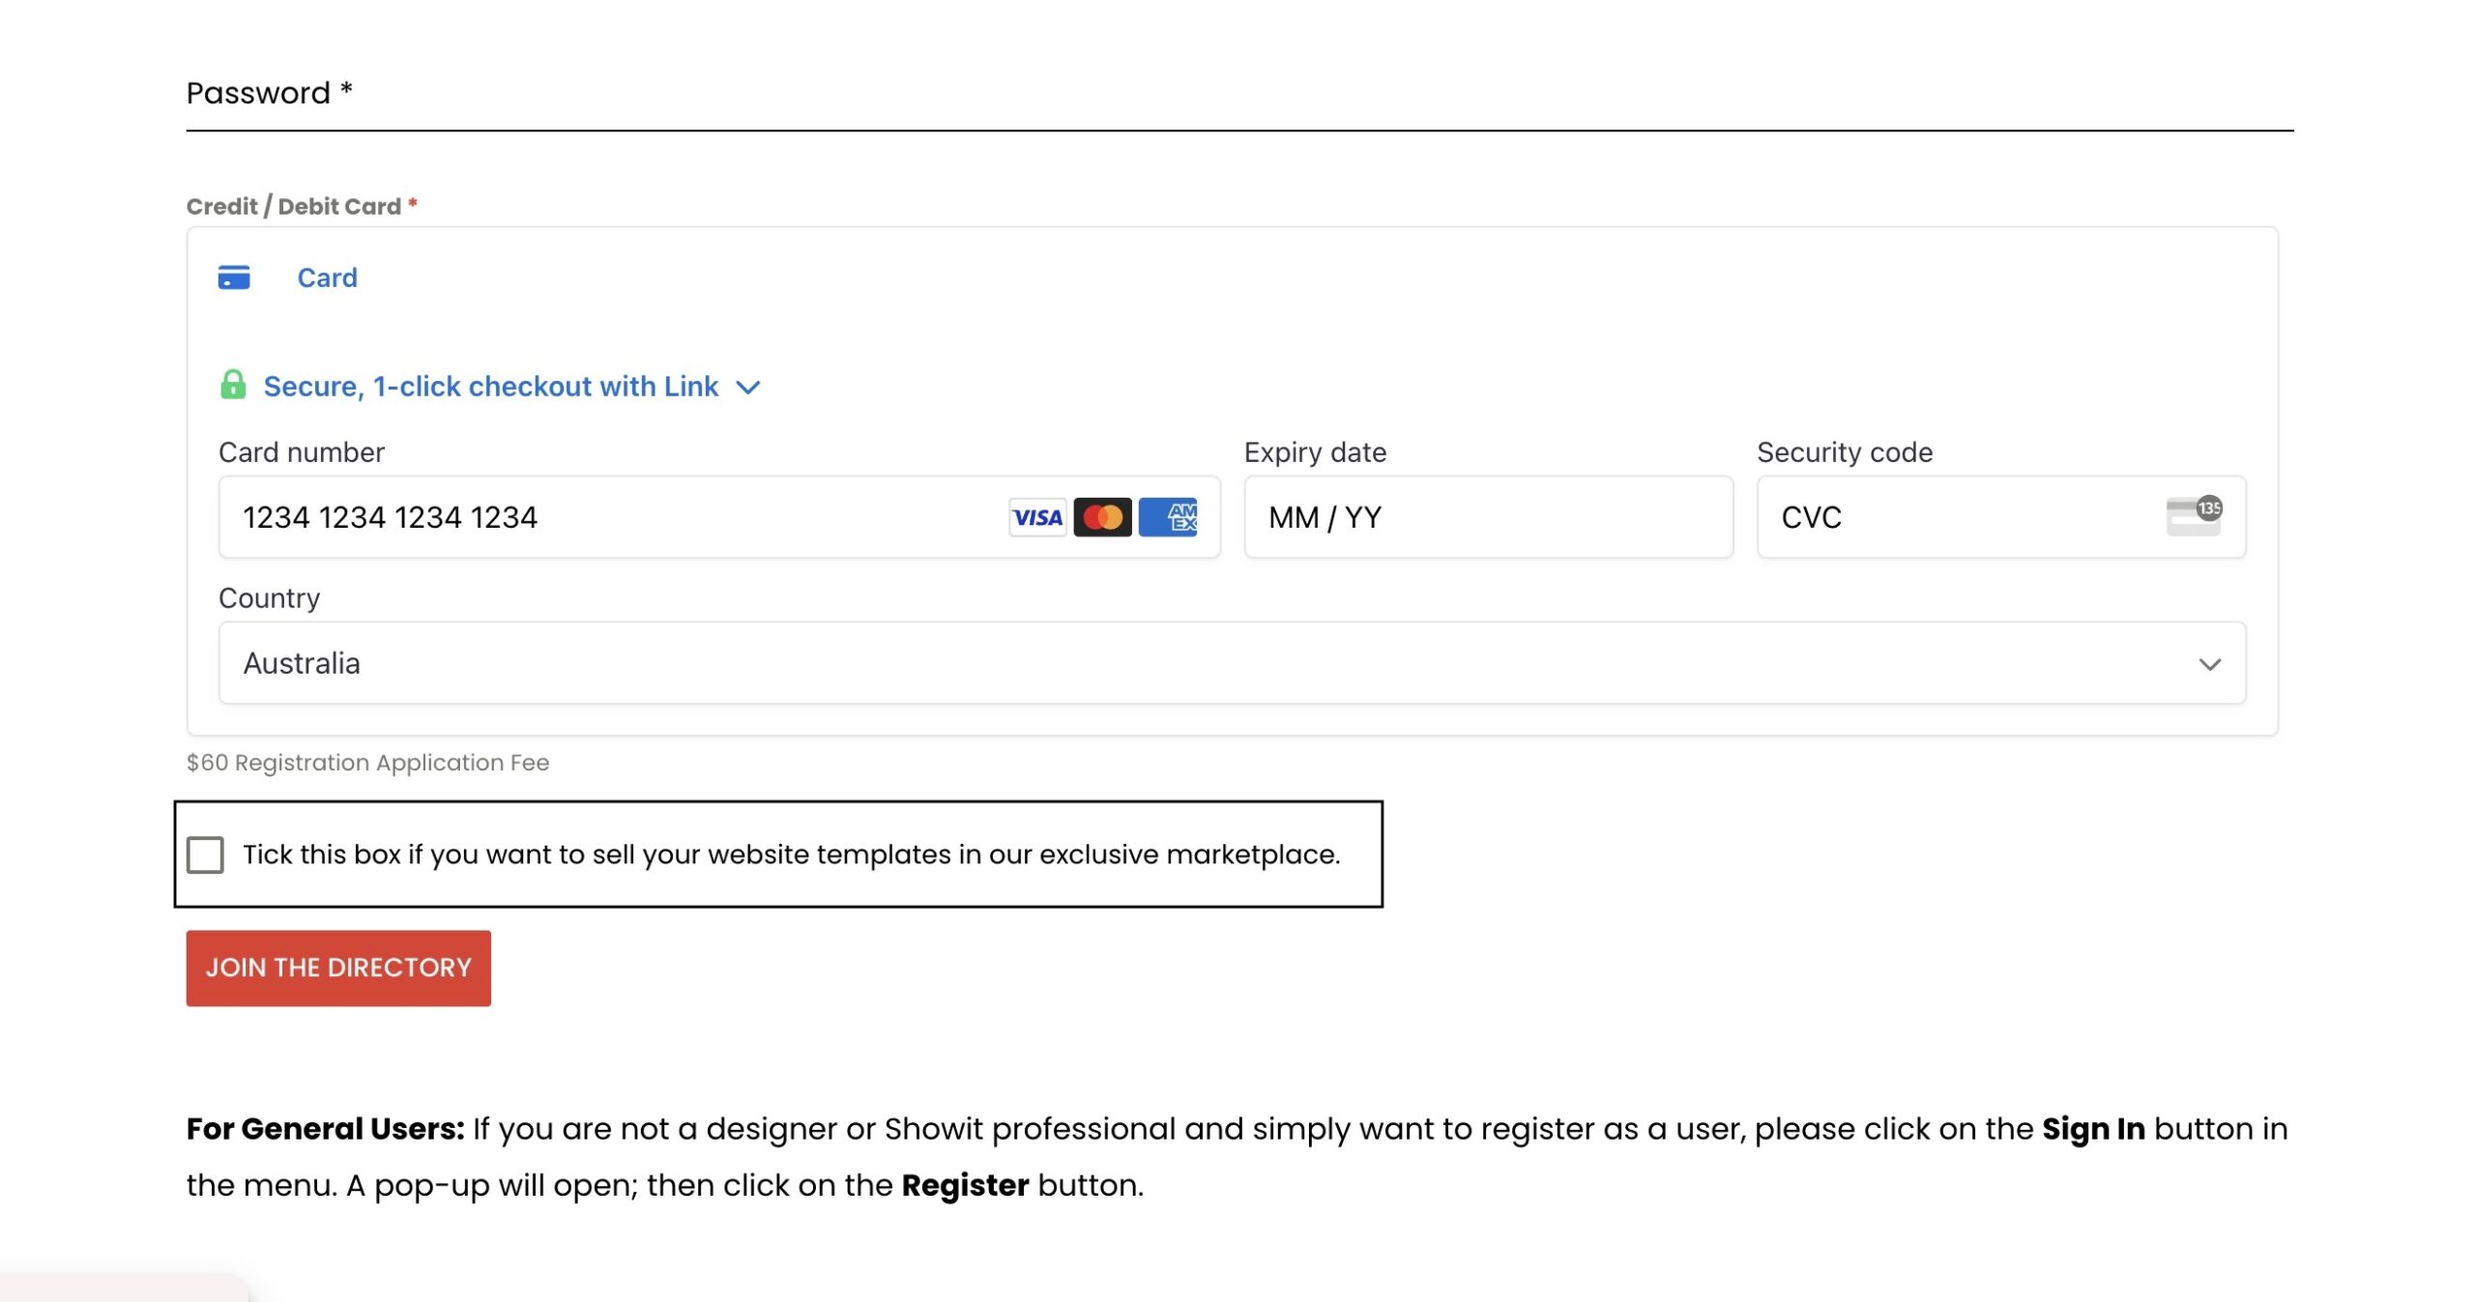Click the American Express logo icon
Image resolution: width=2475 pixels, height=1302 pixels.
[1168, 517]
